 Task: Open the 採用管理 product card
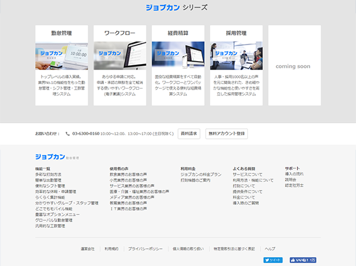(236, 65)
